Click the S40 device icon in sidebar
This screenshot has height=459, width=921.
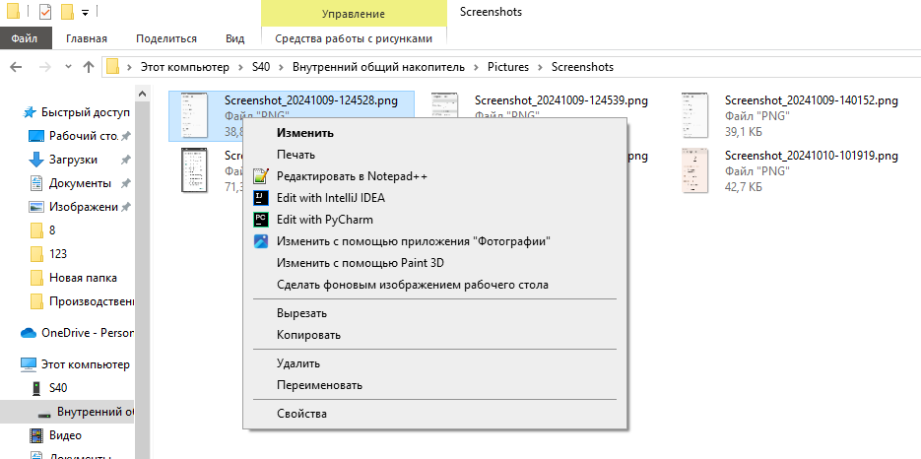[36, 388]
